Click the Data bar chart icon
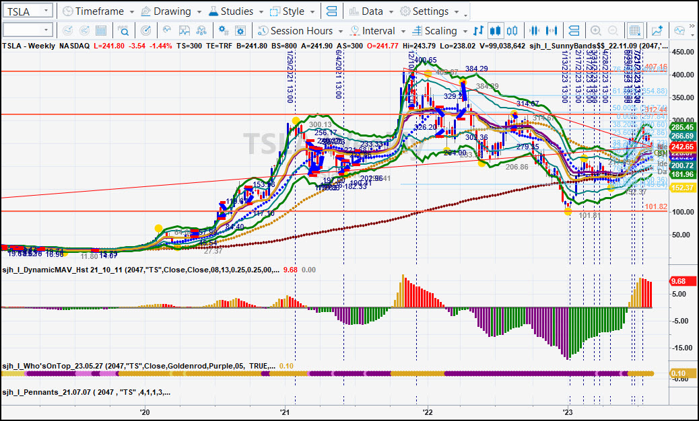 pos(354,11)
